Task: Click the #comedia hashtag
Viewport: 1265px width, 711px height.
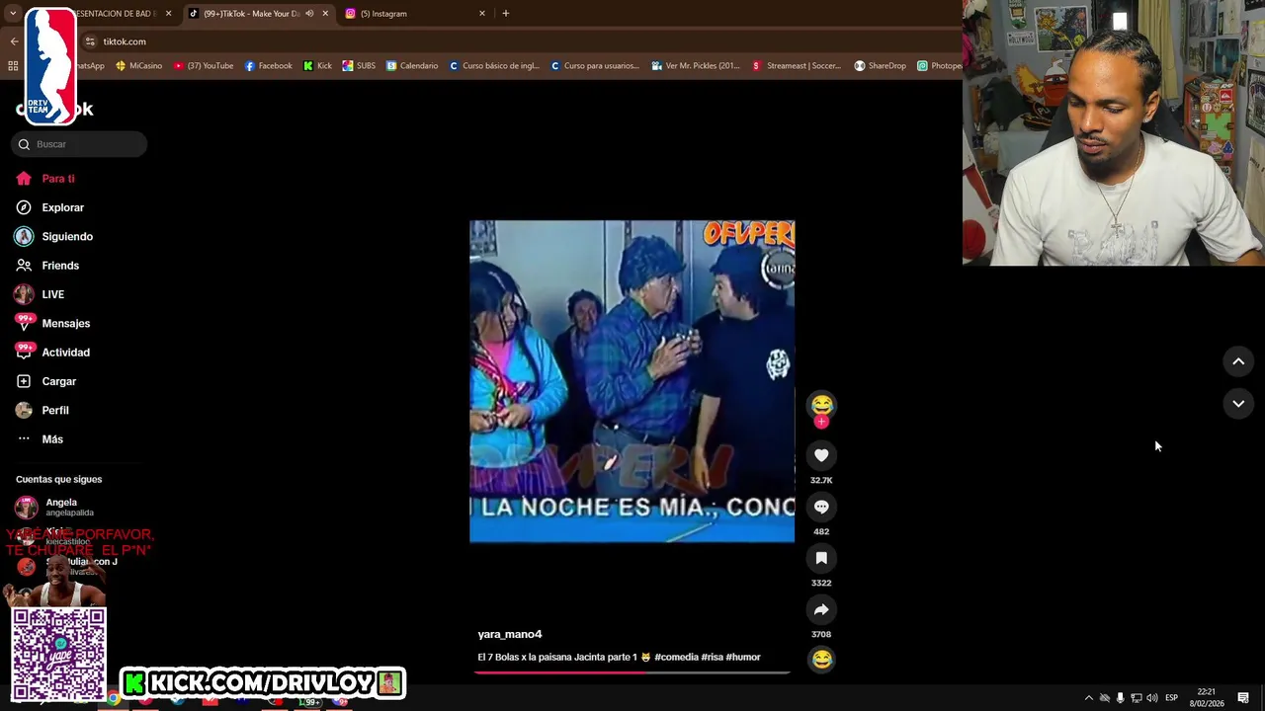Action: [x=676, y=657]
